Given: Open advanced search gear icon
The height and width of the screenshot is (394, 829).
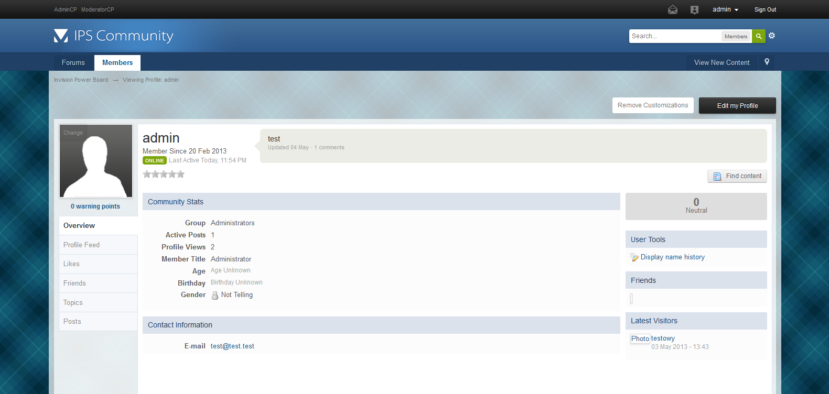Looking at the screenshot, I should pos(772,36).
